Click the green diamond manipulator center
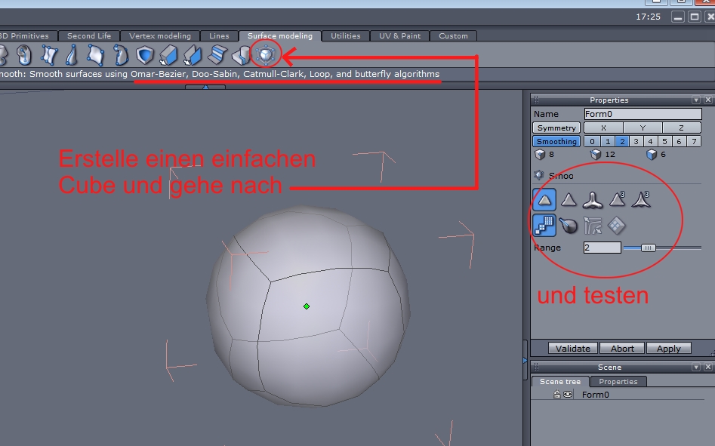The image size is (715, 446). [307, 306]
